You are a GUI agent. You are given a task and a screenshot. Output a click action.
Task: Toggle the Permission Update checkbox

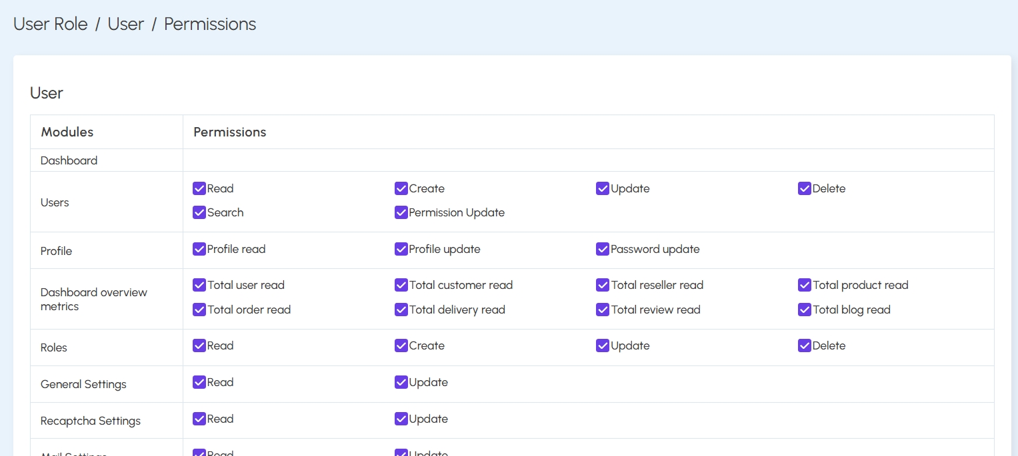point(401,212)
